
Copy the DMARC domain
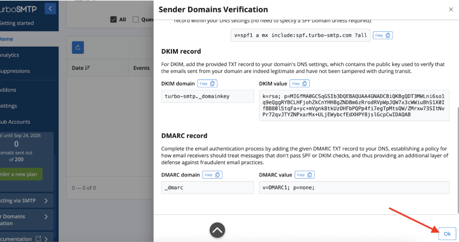(212, 175)
